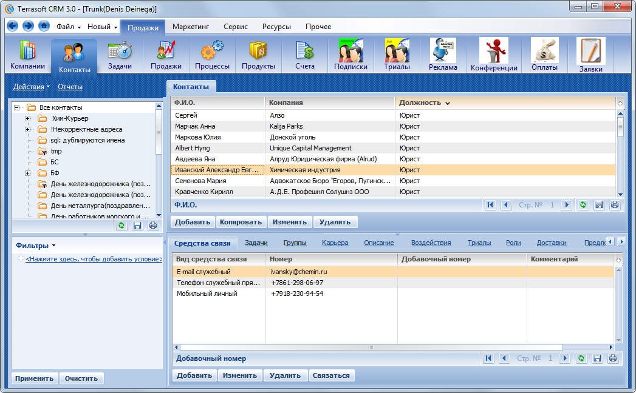
Task: Open the Отчеты link
Action: point(70,87)
